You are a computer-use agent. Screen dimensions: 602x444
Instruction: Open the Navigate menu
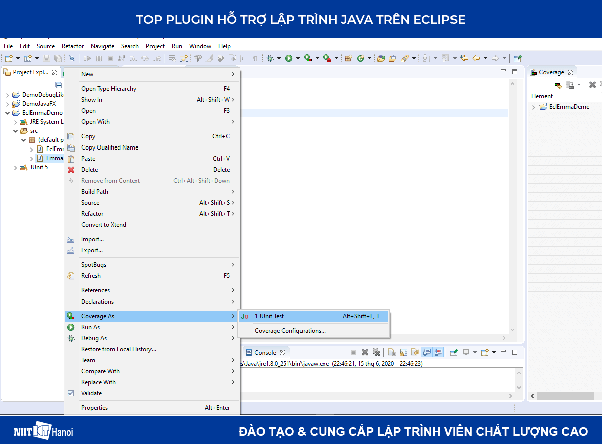(x=102, y=46)
